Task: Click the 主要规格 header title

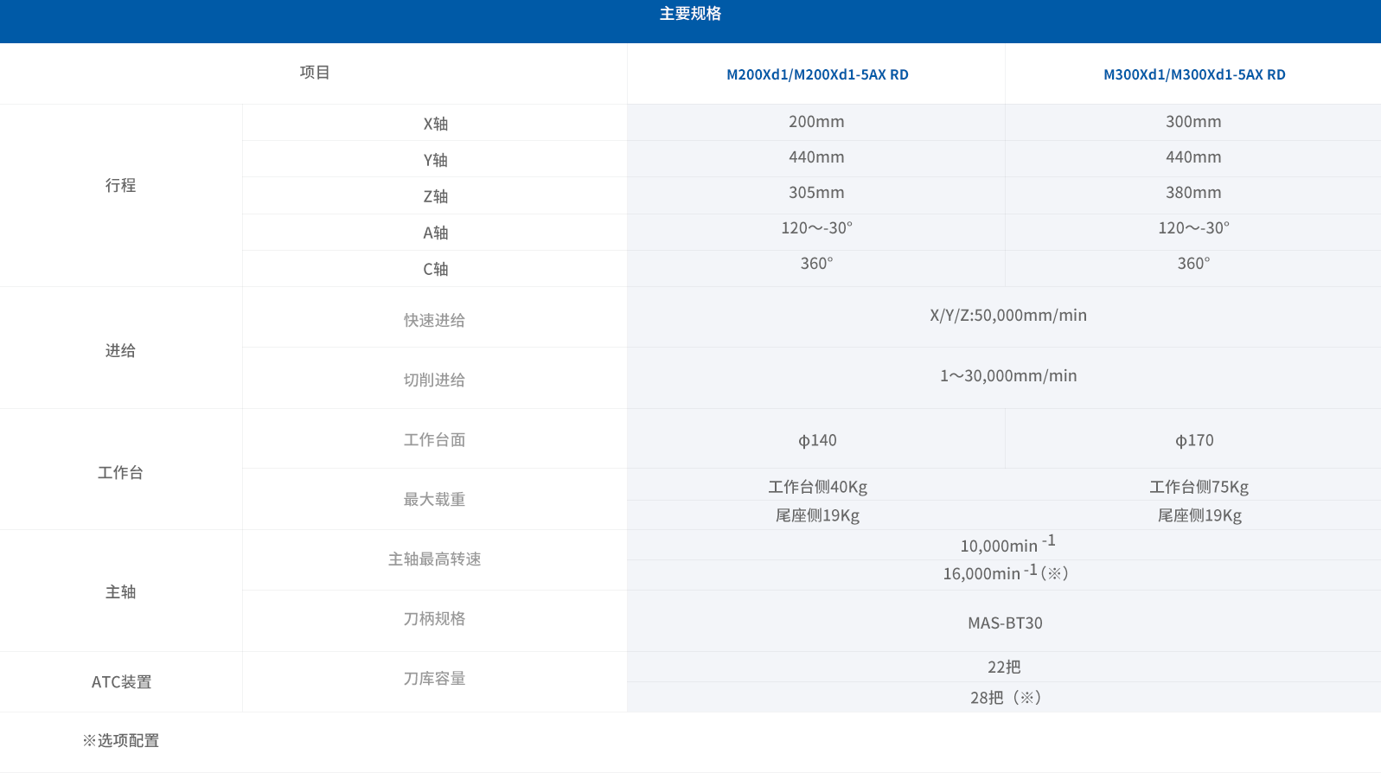Action: click(690, 14)
